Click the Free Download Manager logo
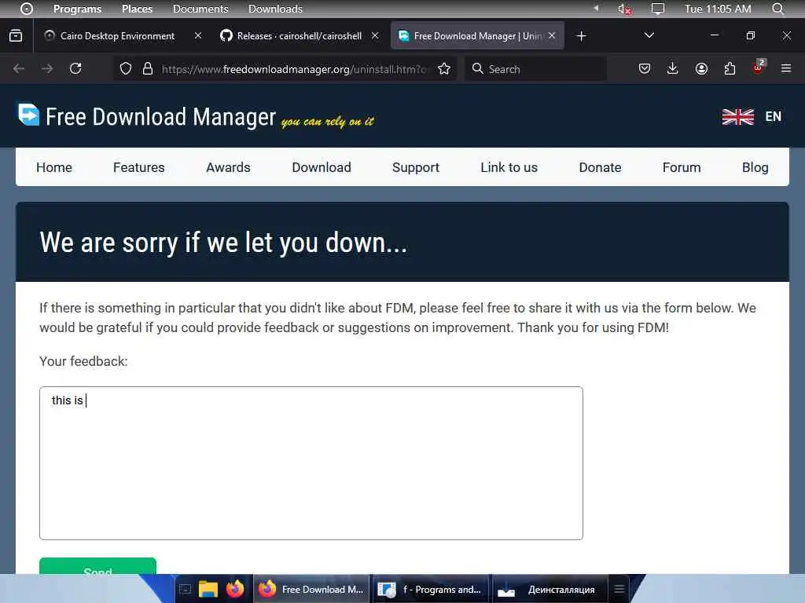The image size is (805, 603). tap(196, 116)
